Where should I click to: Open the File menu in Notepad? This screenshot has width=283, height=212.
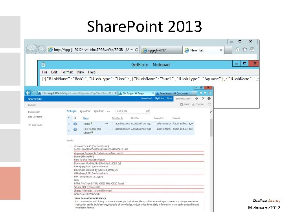point(44,72)
